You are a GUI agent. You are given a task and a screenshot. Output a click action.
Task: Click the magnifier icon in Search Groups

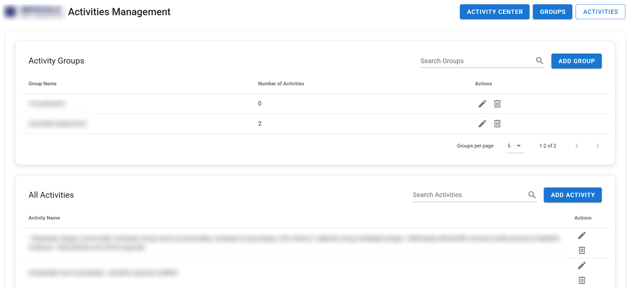pos(539,61)
